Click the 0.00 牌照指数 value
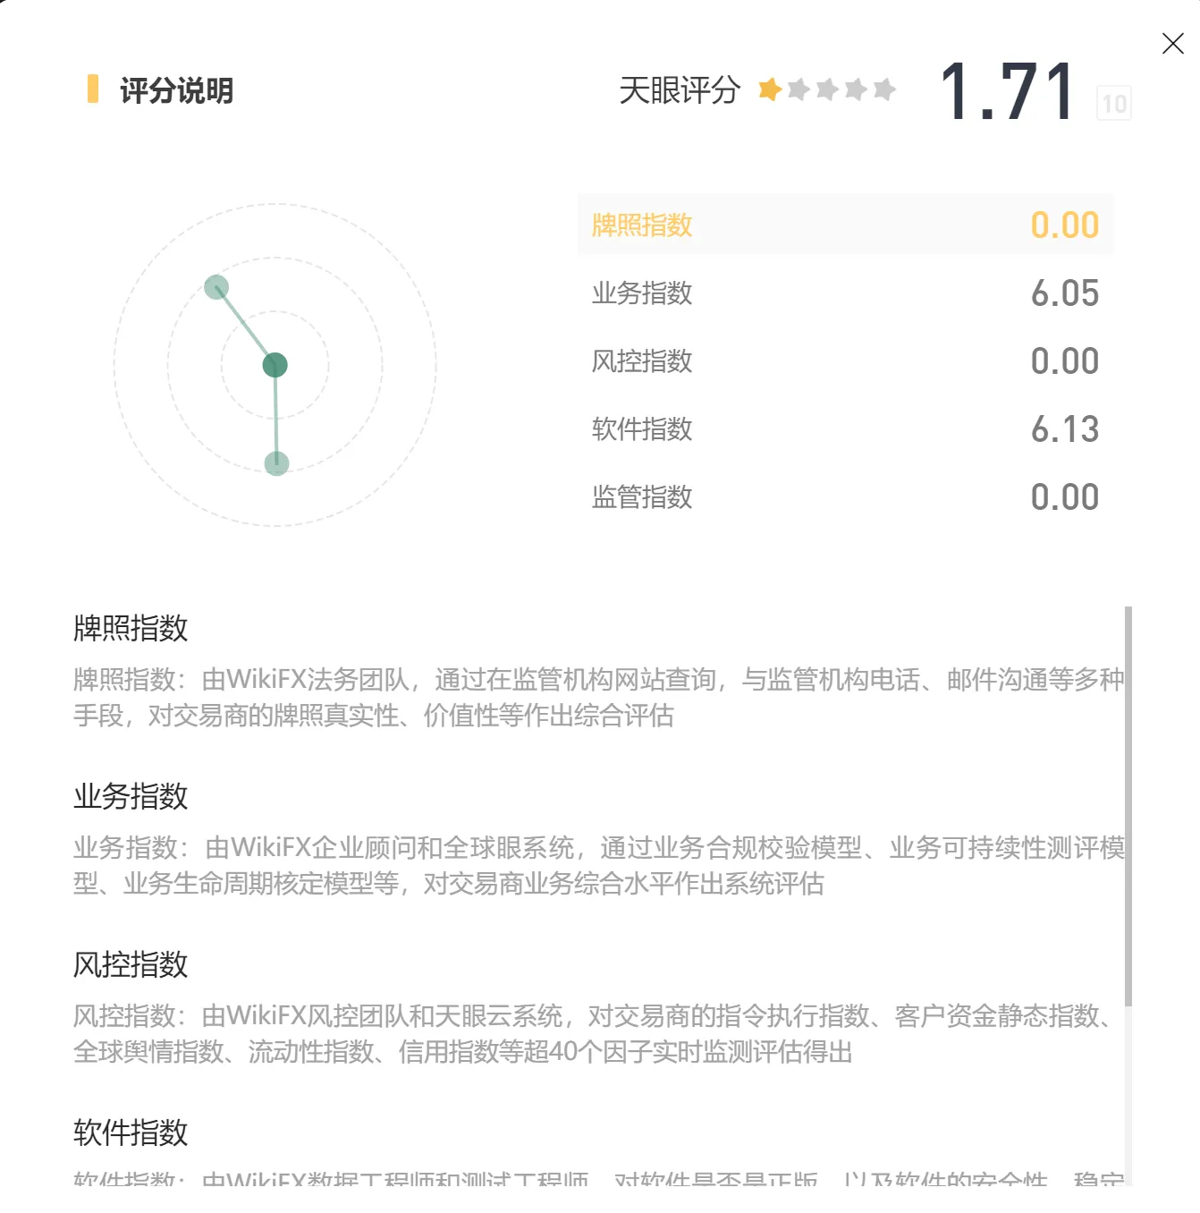1200x1213 pixels. [x=1064, y=225]
